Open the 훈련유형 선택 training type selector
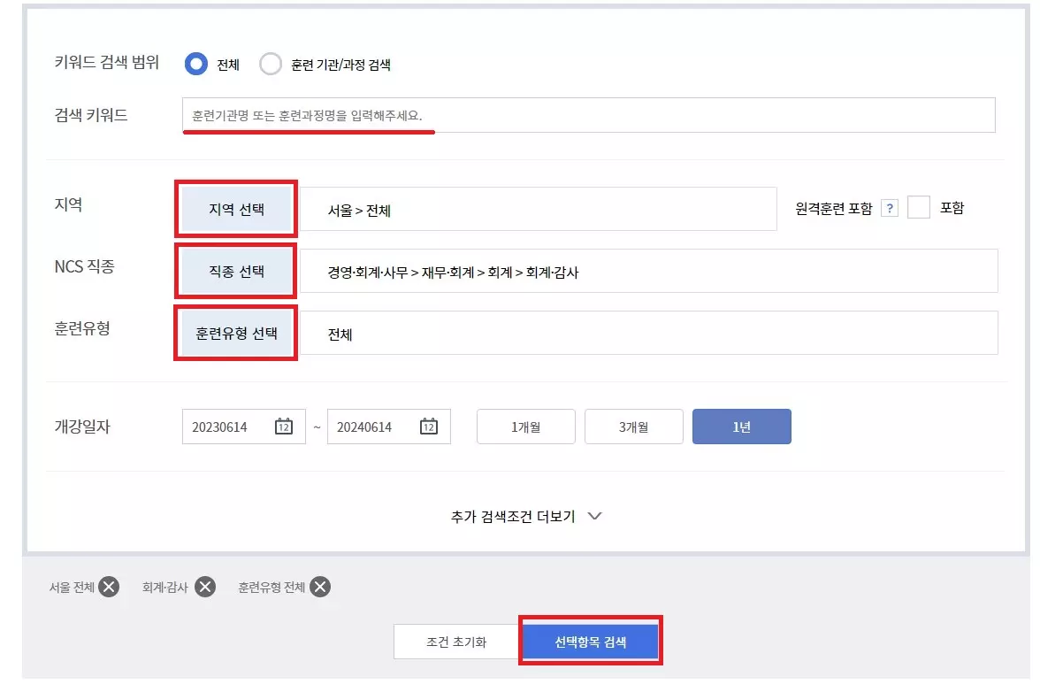 pos(235,333)
